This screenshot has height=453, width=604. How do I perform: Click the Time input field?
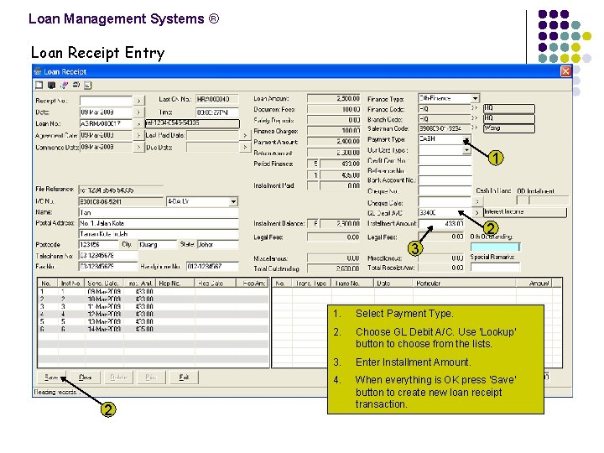[217, 112]
